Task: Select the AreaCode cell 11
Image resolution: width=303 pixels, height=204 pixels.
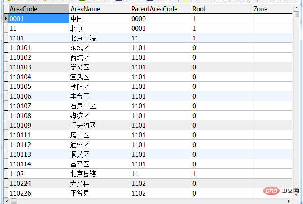Action: click(x=39, y=28)
